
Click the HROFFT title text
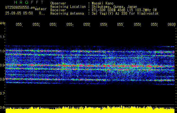tap(29, 2)
